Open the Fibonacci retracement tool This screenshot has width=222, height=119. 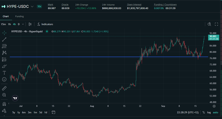coord(4,46)
